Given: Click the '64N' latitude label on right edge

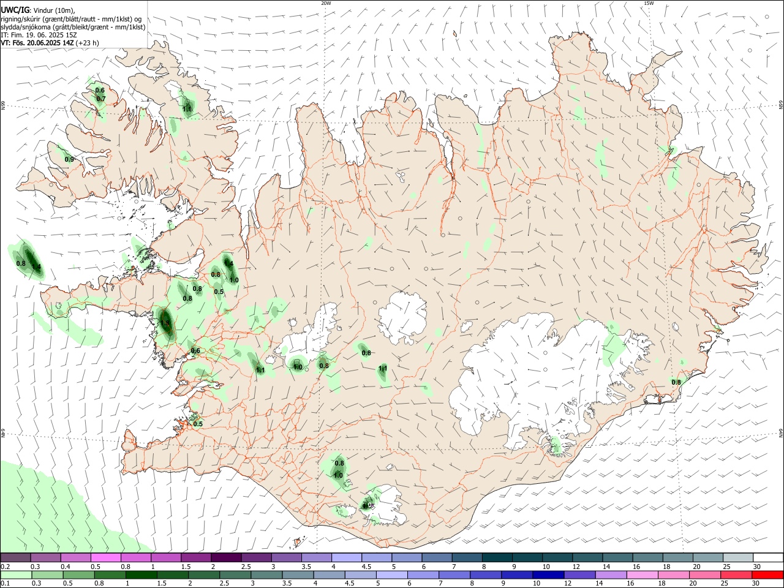Looking at the screenshot, I should coord(781,432).
